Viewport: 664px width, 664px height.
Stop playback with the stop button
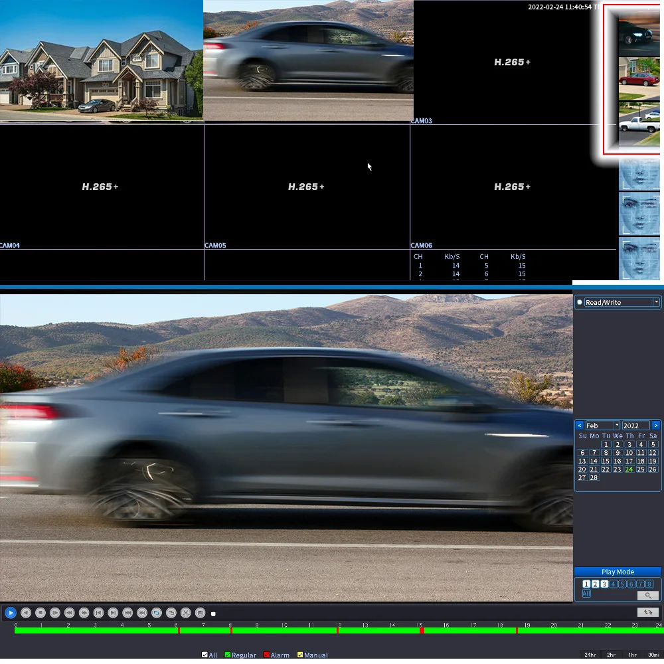[41, 613]
